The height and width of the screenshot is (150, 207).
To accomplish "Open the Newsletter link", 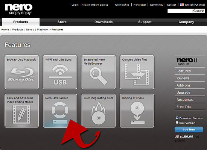I will pyautogui.click(x=140, y=5).
